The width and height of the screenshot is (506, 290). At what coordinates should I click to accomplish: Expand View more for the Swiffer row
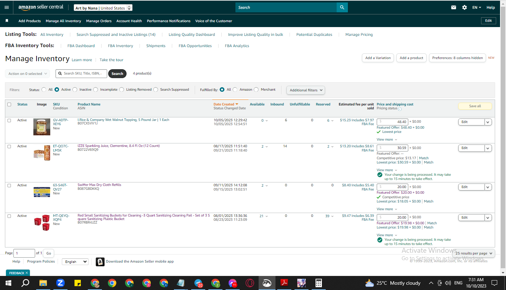[387, 209]
